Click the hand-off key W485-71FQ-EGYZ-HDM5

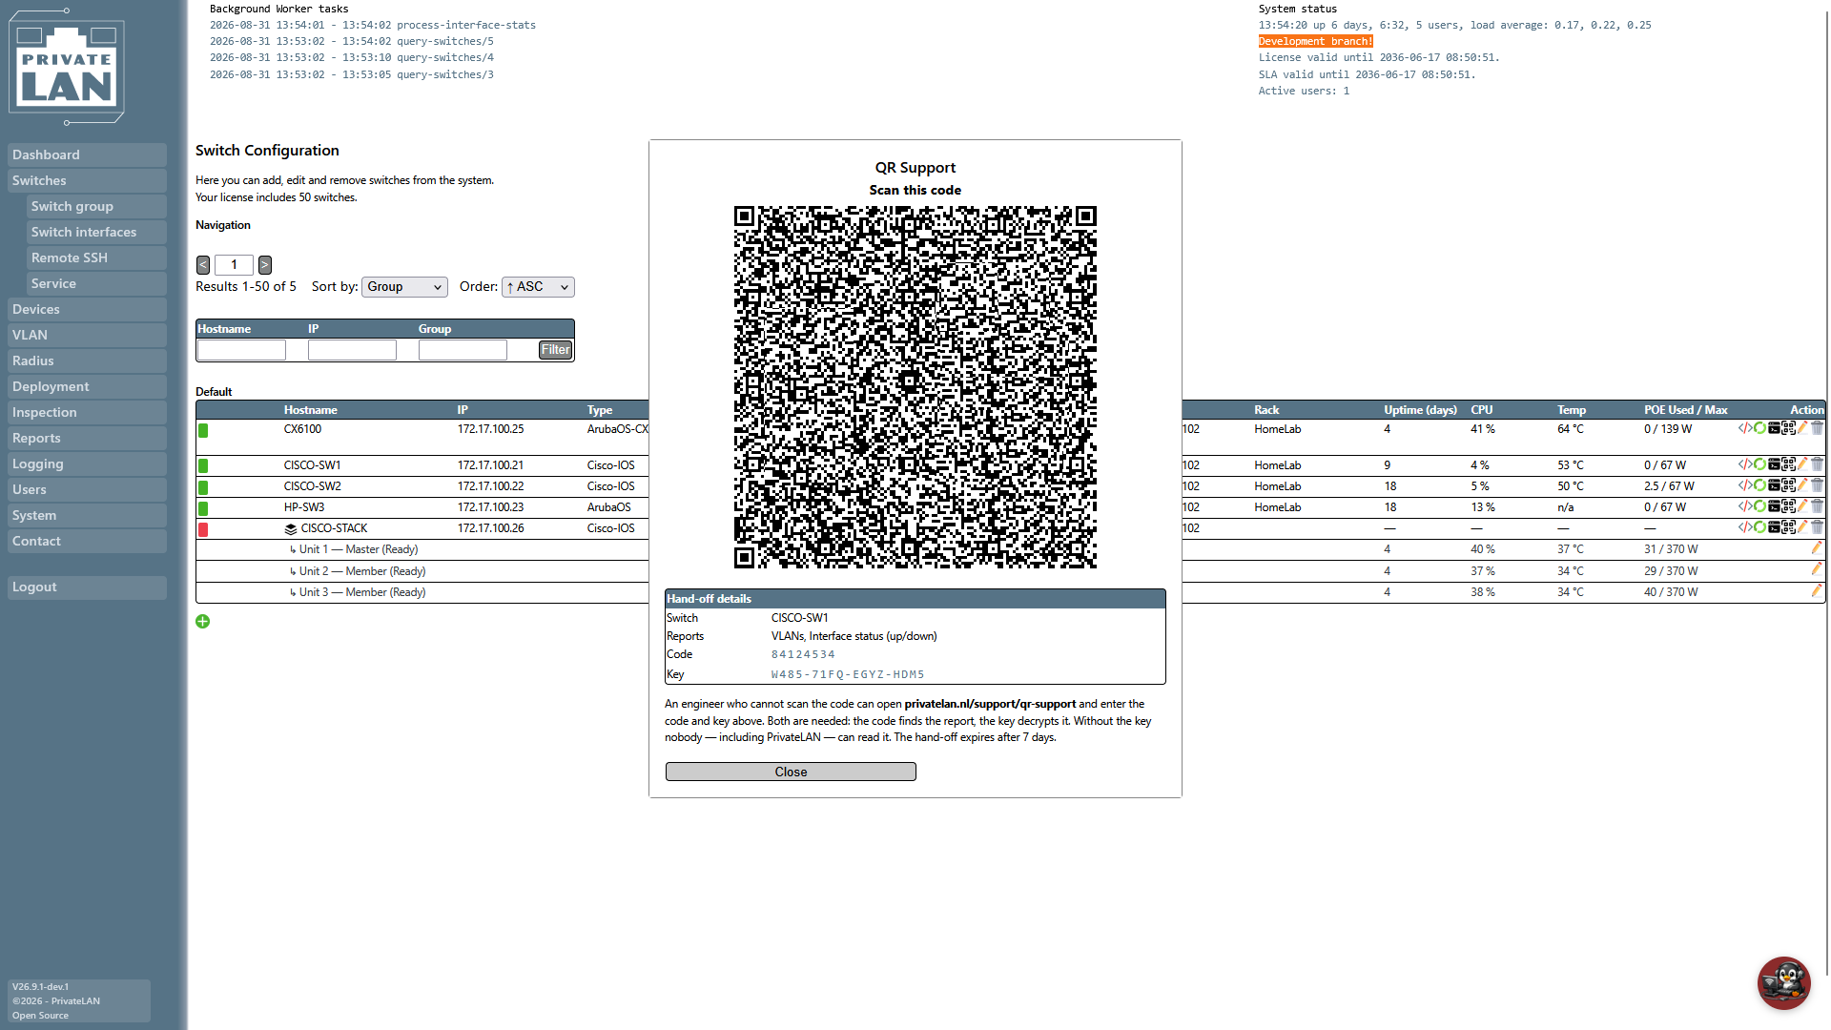point(848,674)
